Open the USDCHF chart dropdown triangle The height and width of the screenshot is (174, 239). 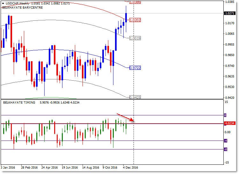click(3, 4)
